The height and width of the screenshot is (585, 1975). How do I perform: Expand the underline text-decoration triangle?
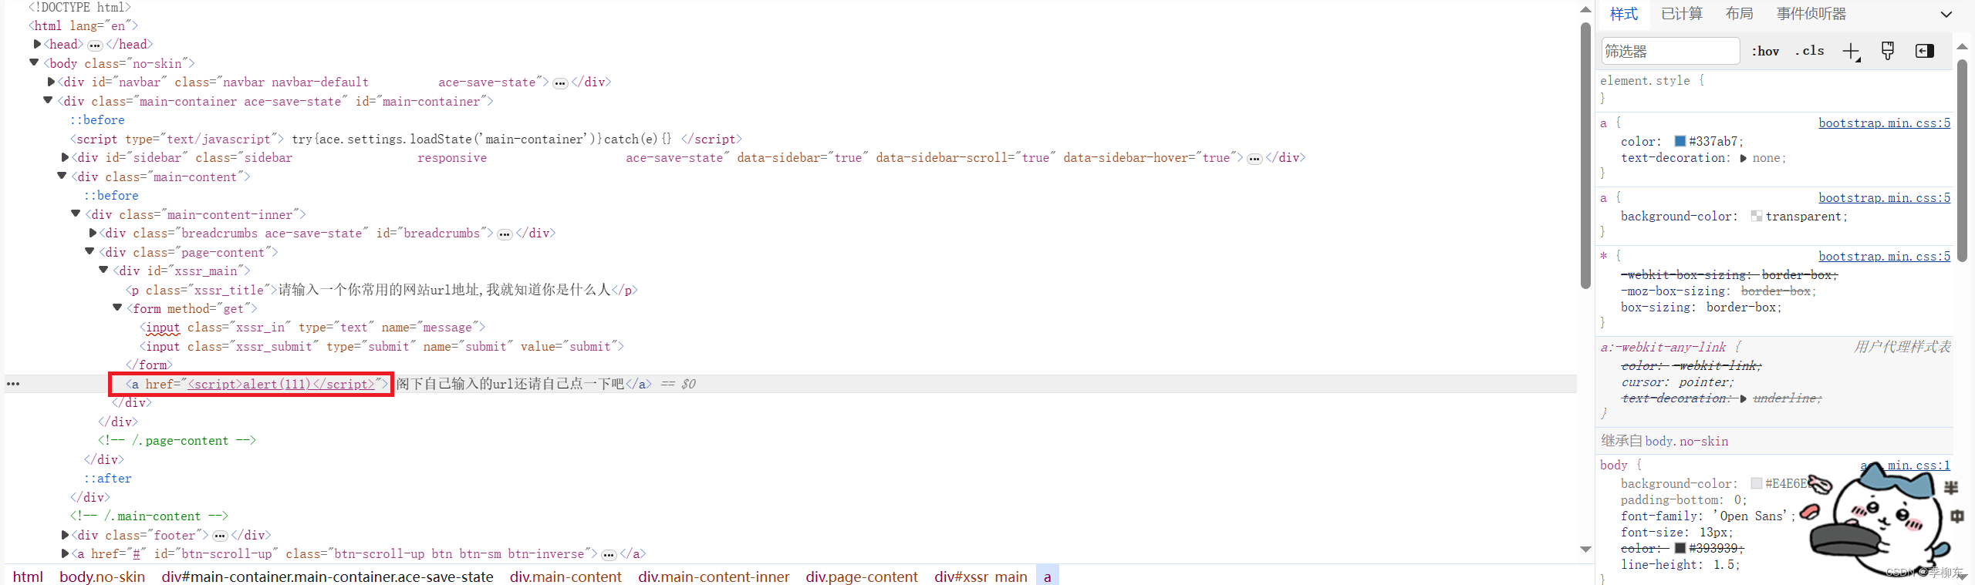1743,398
